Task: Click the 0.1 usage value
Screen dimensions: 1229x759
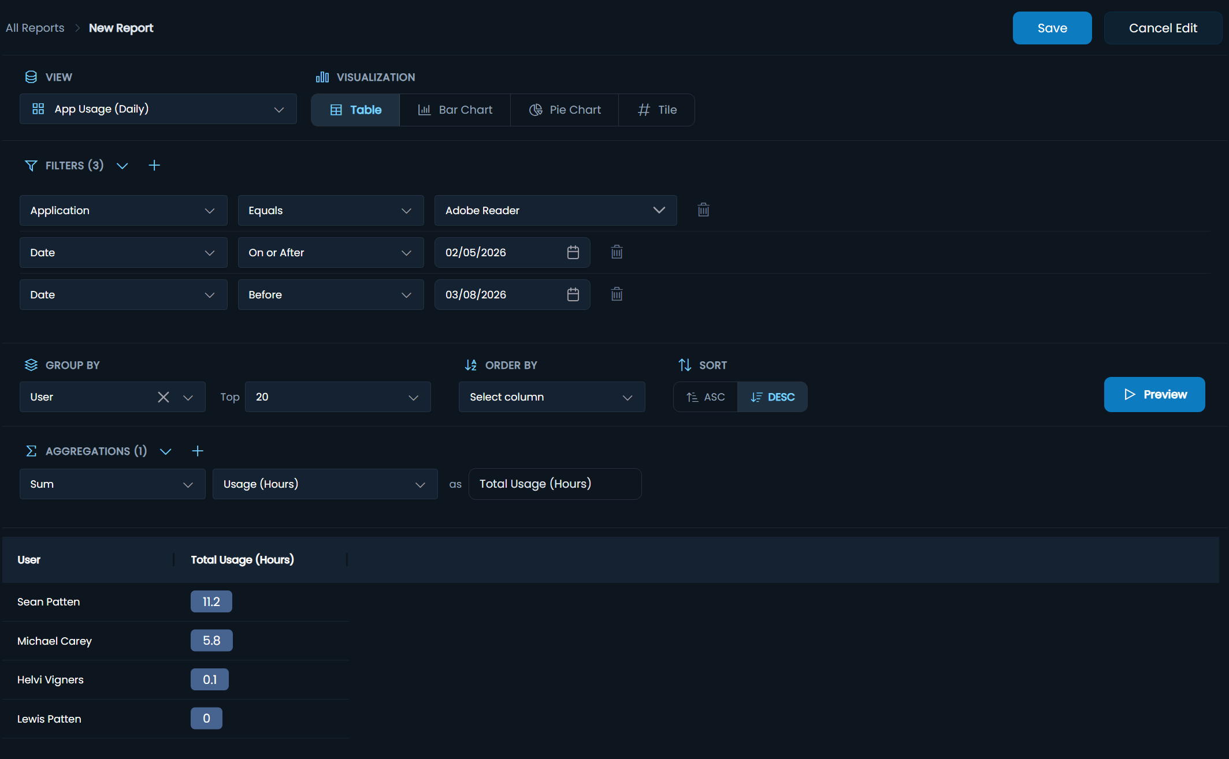Action: pyautogui.click(x=210, y=680)
